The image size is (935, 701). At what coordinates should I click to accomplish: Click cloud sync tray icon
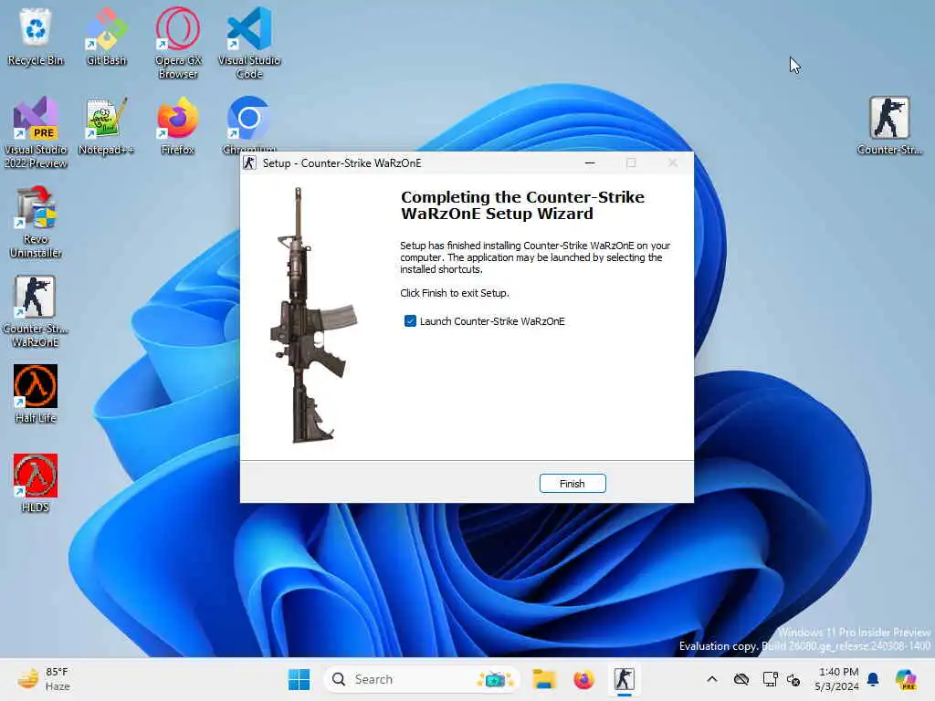click(x=741, y=679)
